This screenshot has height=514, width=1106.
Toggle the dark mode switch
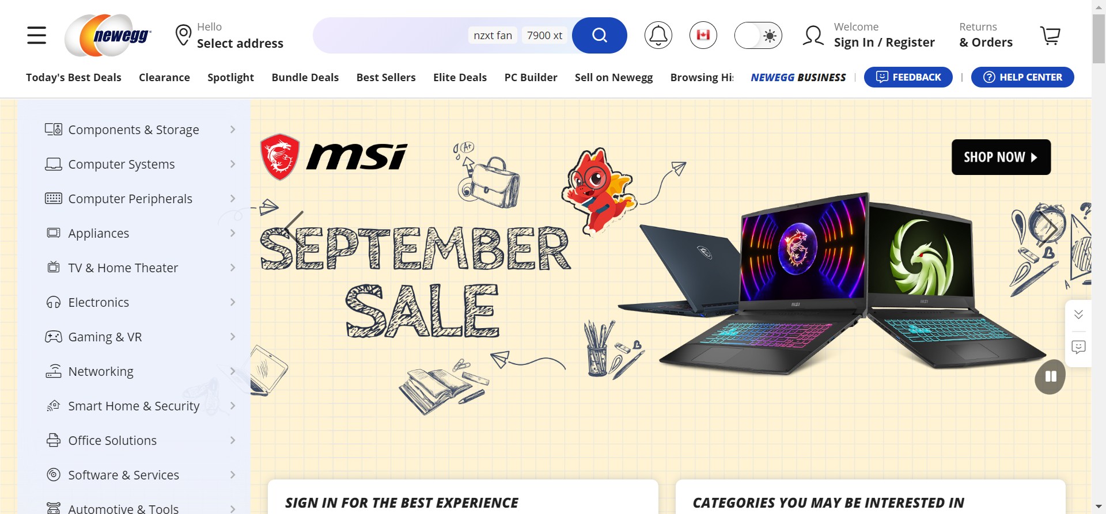(x=758, y=35)
